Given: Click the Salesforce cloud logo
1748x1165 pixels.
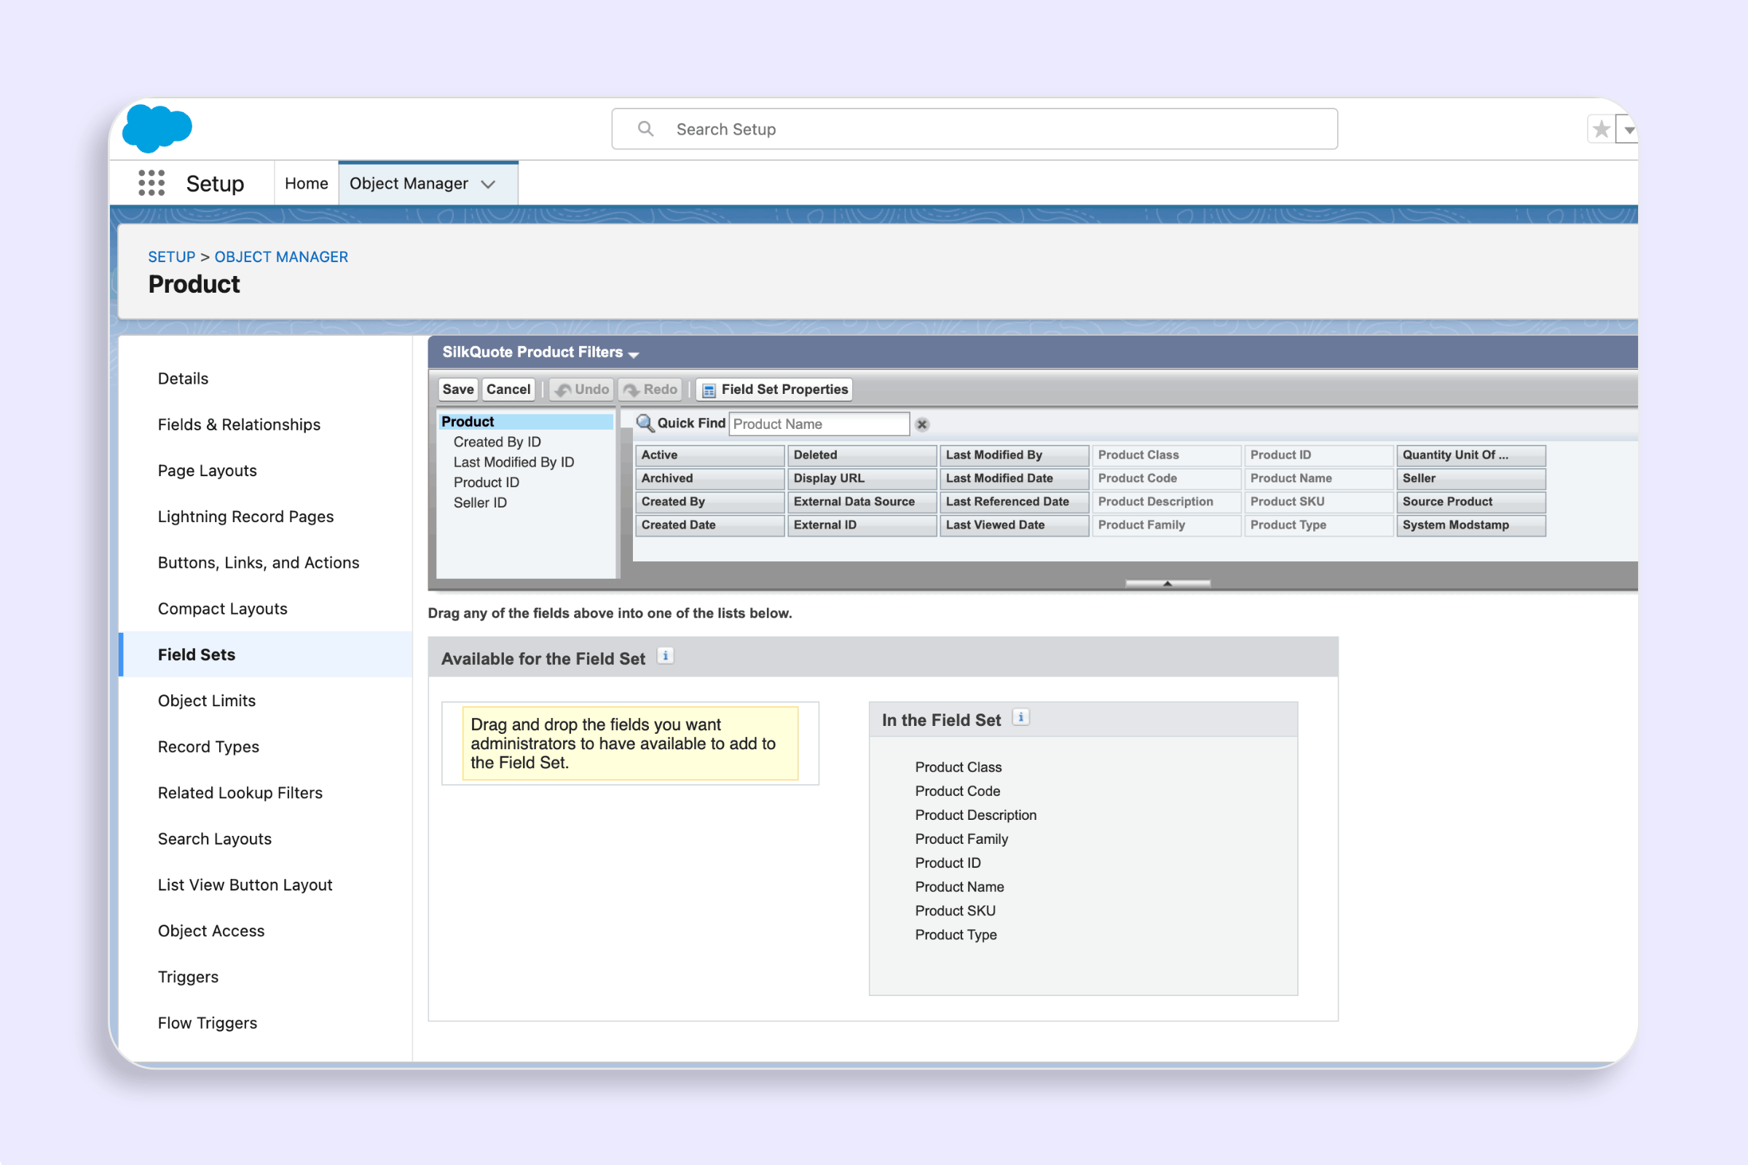Looking at the screenshot, I should (x=157, y=128).
